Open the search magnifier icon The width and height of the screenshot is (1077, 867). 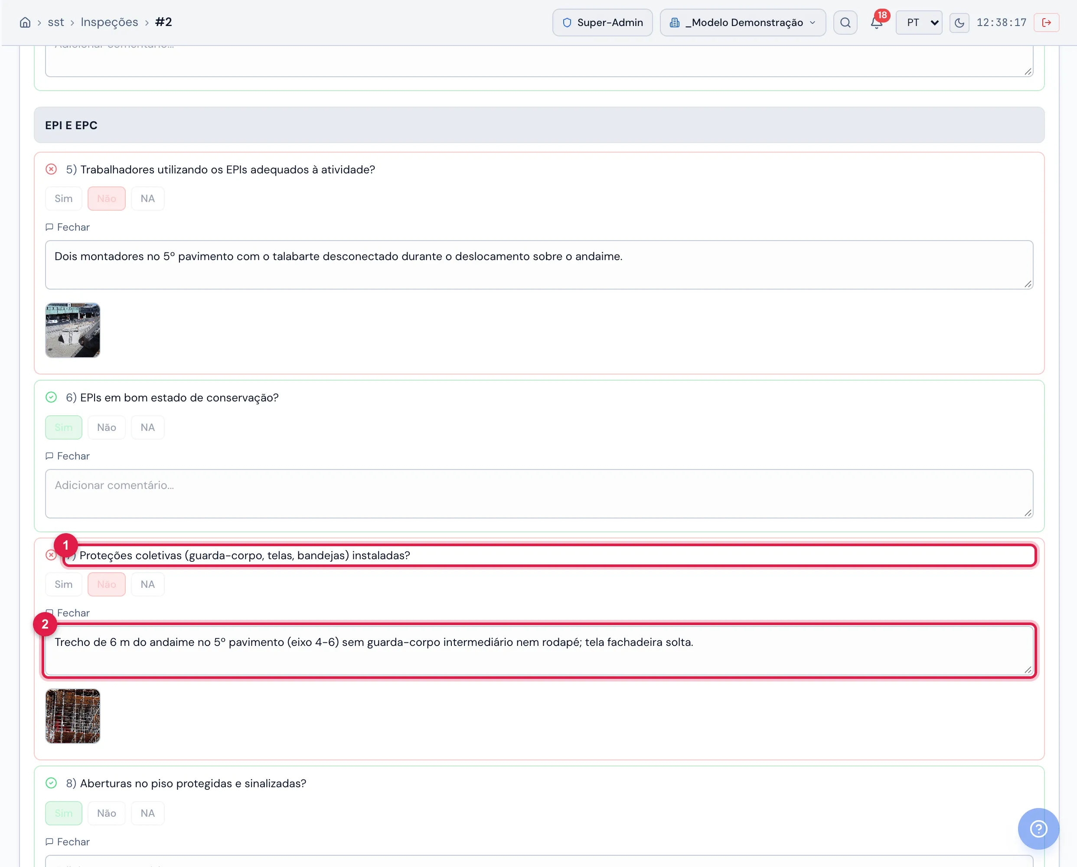tap(845, 23)
